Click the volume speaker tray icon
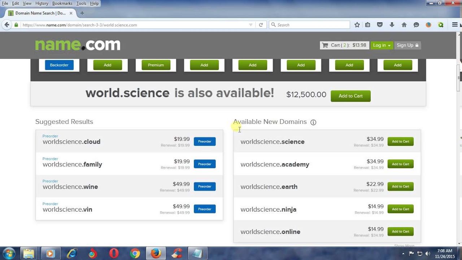Image resolution: width=462 pixels, height=260 pixels. click(x=428, y=253)
